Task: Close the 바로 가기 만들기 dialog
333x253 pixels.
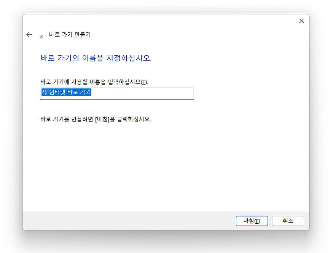Action: tap(301, 21)
